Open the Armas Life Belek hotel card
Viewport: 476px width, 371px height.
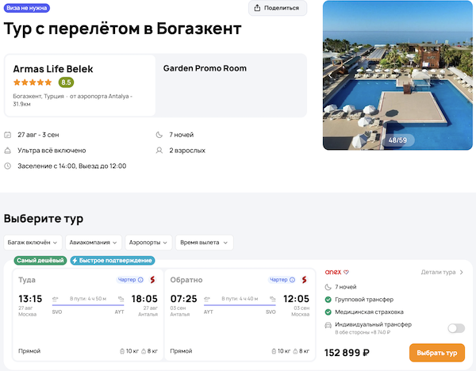tap(80, 85)
